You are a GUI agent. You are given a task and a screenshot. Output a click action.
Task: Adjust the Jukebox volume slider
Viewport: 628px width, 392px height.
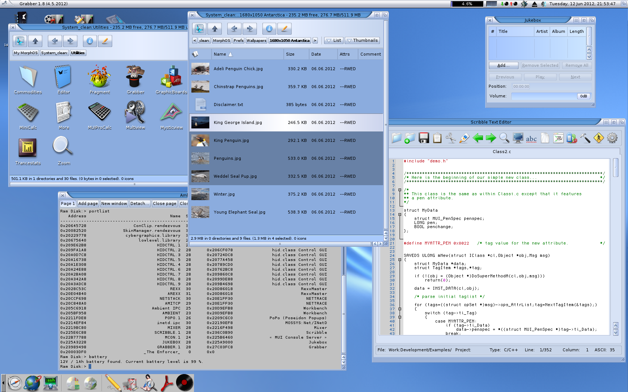pyautogui.click(x=551, y=96)
